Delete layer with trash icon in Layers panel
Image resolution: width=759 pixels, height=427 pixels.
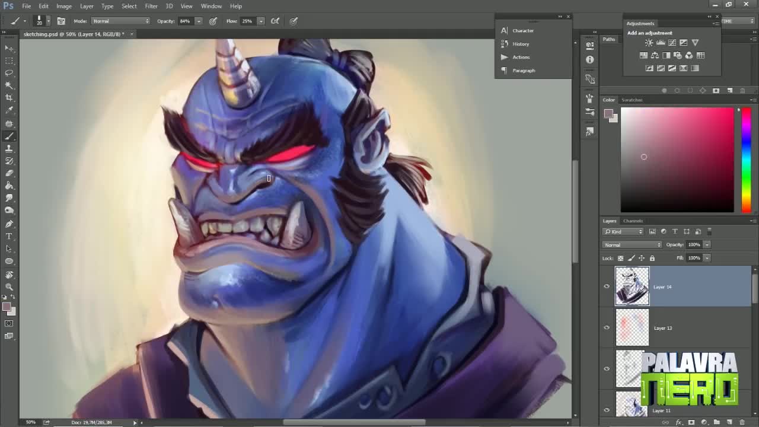742,422
